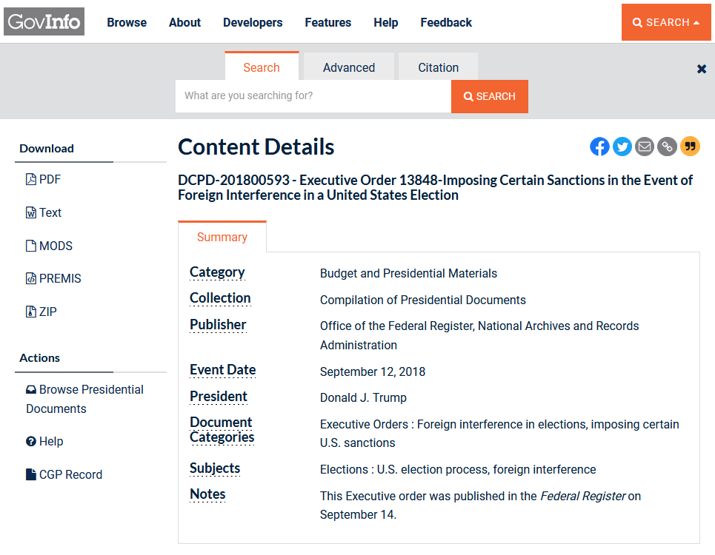Switch to the Advanced tab
Image resolution: width=715 pixels, height=555 pixels.
tap(349, 67)
